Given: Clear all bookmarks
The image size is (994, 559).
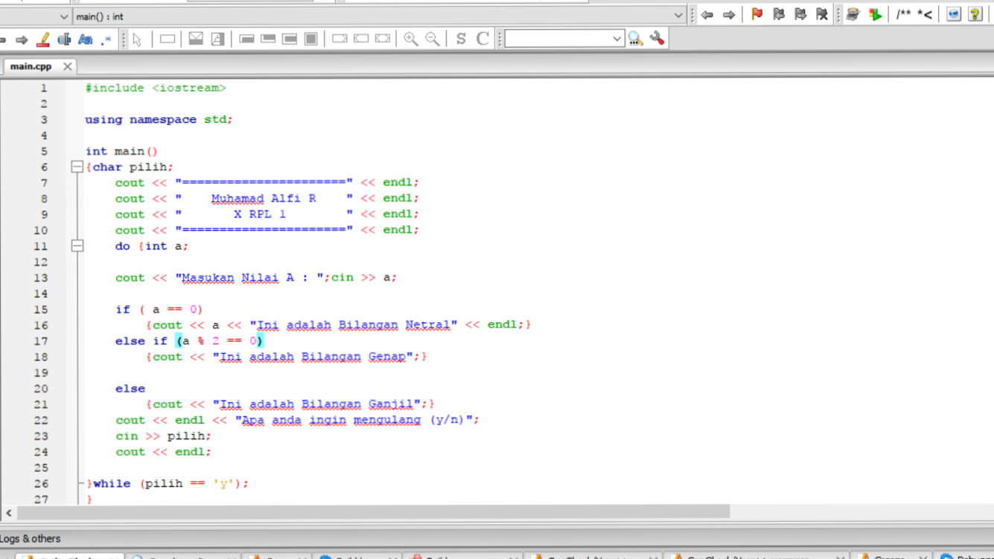Looking at the screenshot, I should point(822,14).
